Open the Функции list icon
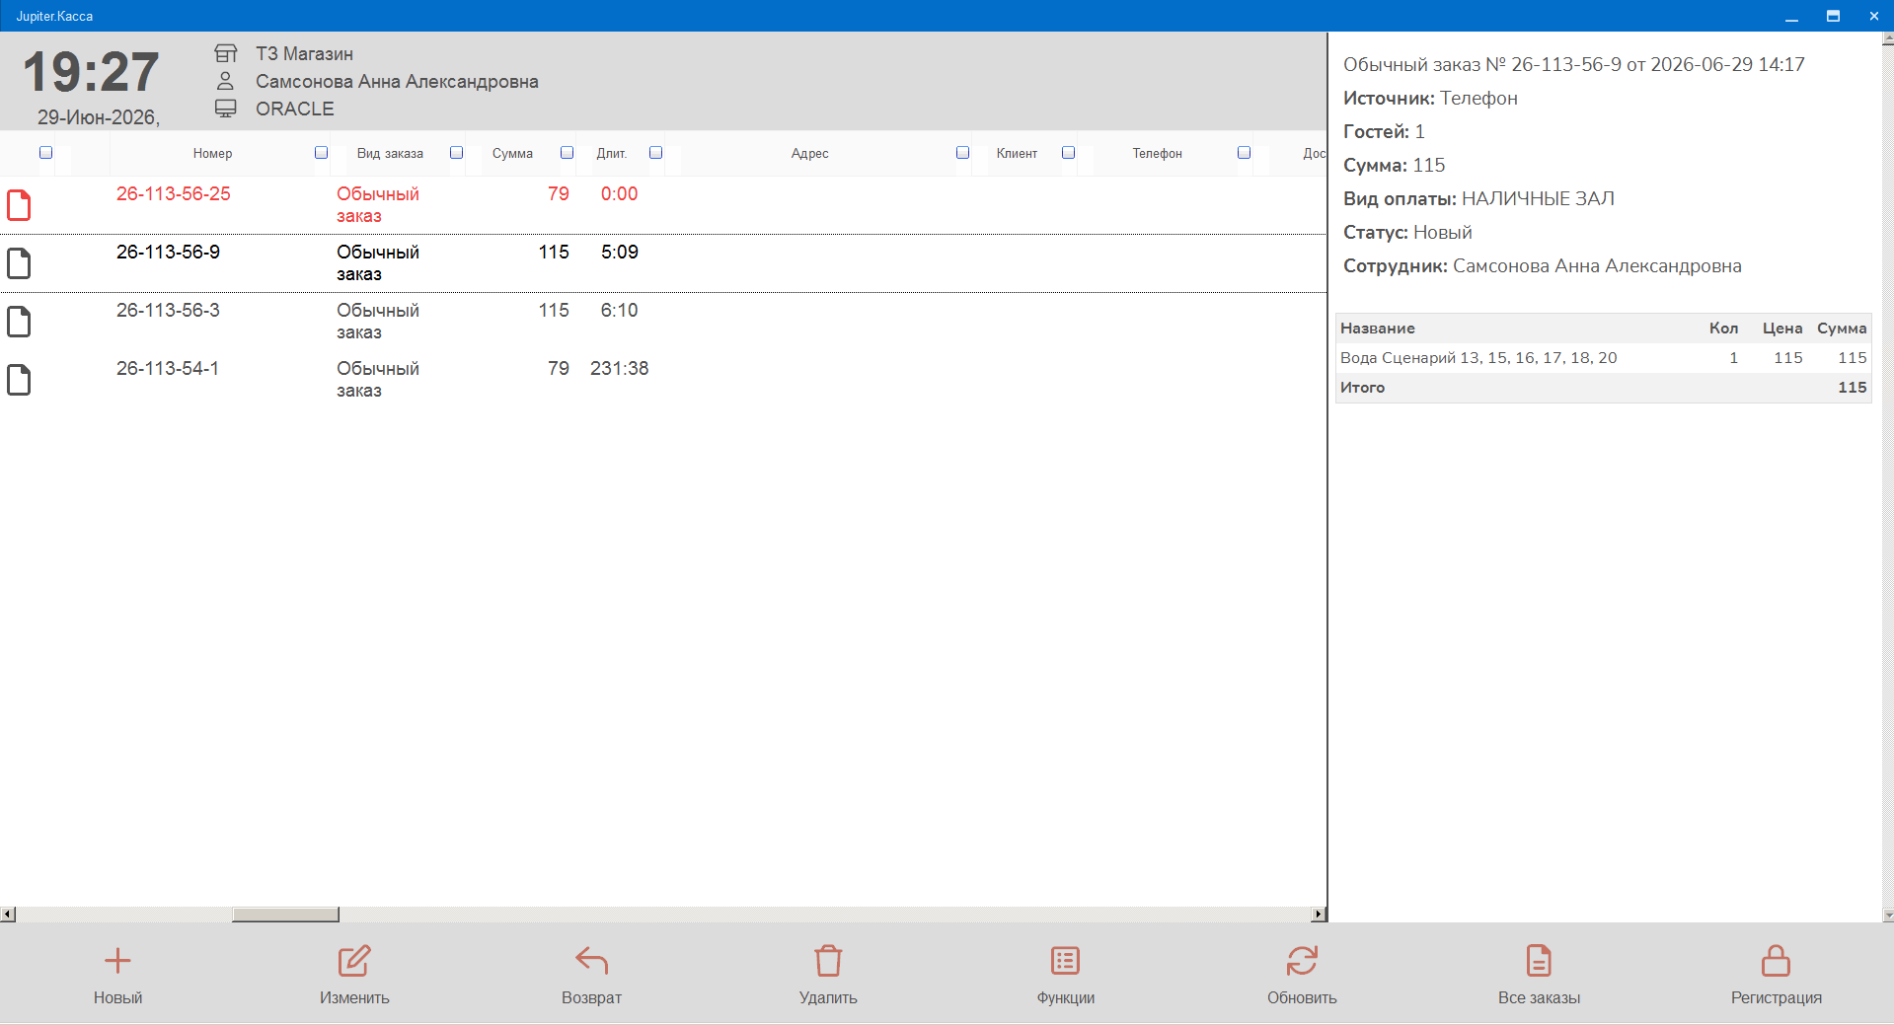 (1065, 961)
